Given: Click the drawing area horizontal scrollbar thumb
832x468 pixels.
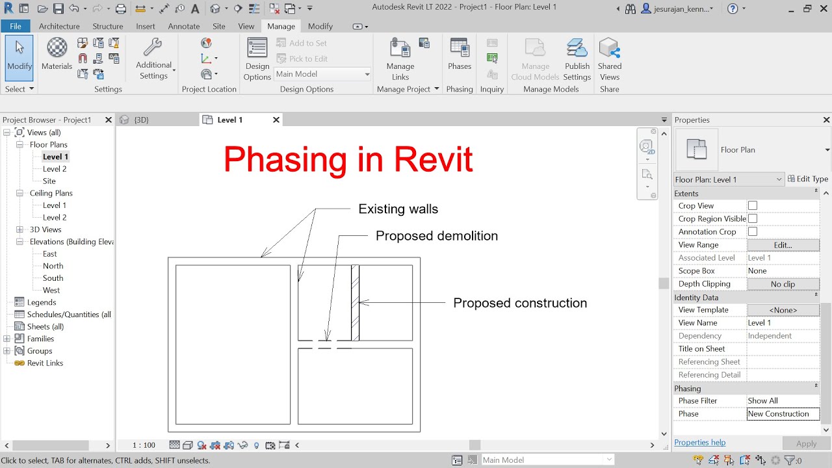Looking at the screenshot, I should click(475, 445).
